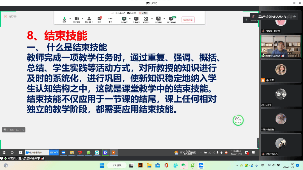Open the members (成员) list
Viewport: 303px width, 170px height.
[x=89, y=19]
